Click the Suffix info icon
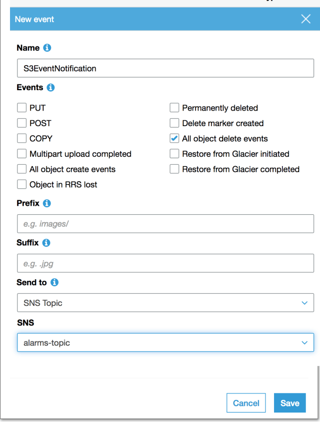The image size is (320, 422). (x=46, y=243)
